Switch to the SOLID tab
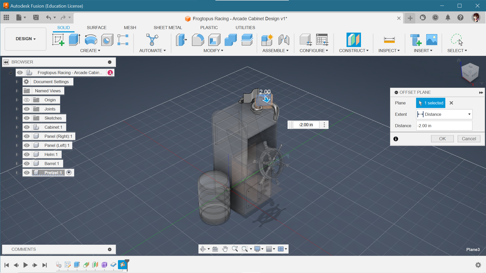 63,28
